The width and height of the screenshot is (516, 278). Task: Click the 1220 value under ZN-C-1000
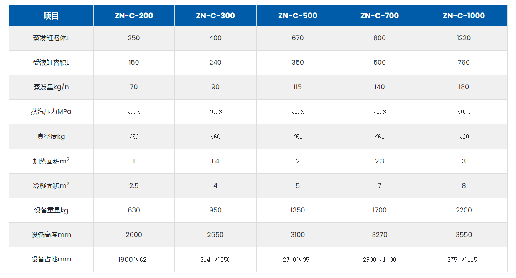click(x=464, y=38)
